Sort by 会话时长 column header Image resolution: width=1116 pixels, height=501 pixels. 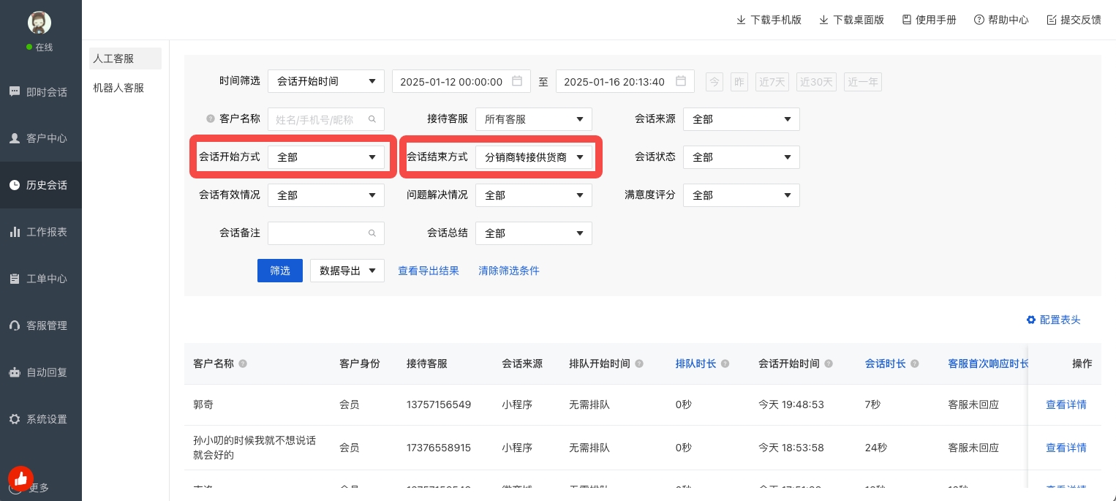click(x=886, y=363)
